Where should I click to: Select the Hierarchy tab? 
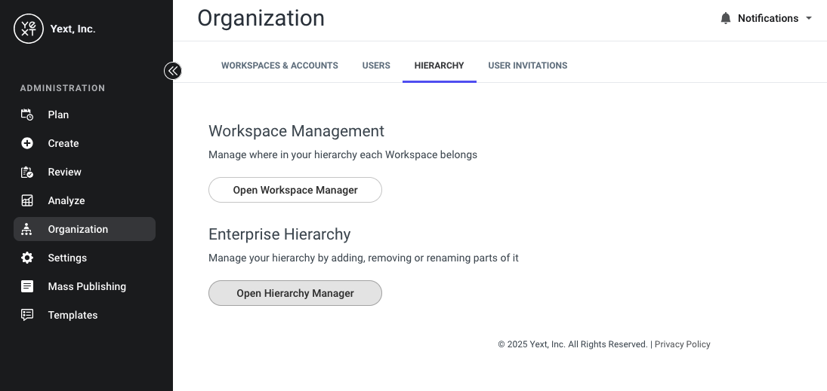tap(440, 66)
